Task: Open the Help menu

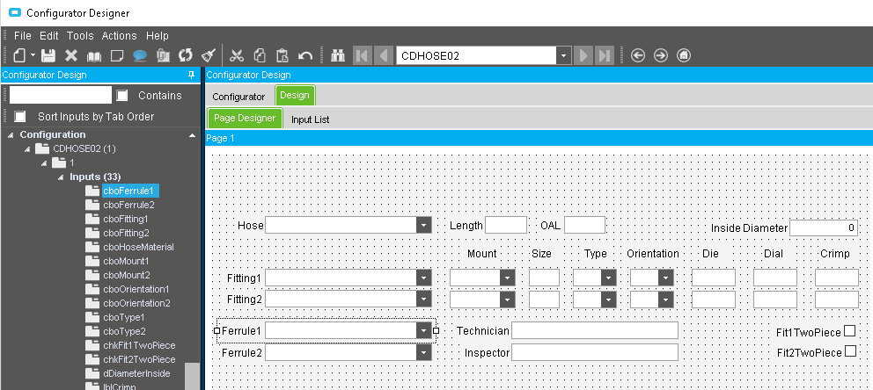Action: click(x=158, y=35)
